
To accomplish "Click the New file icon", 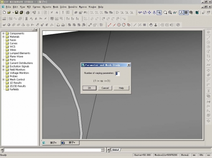I will (4, 13).
